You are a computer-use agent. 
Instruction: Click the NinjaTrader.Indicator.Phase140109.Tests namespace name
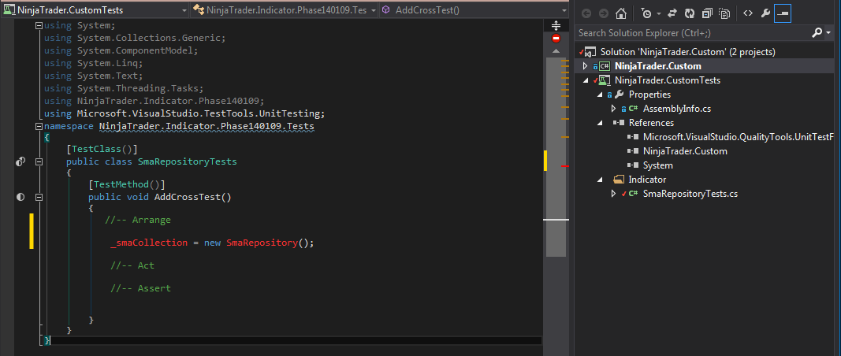(x=207, y=127)
